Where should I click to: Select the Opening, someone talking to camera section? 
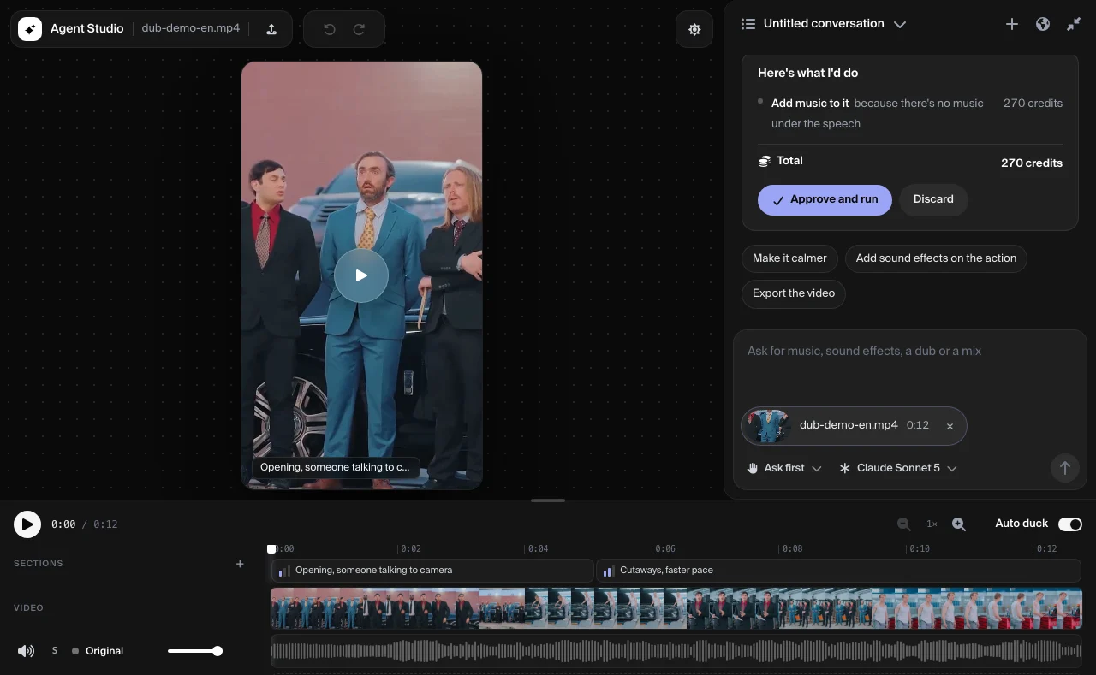click(432, 570)
